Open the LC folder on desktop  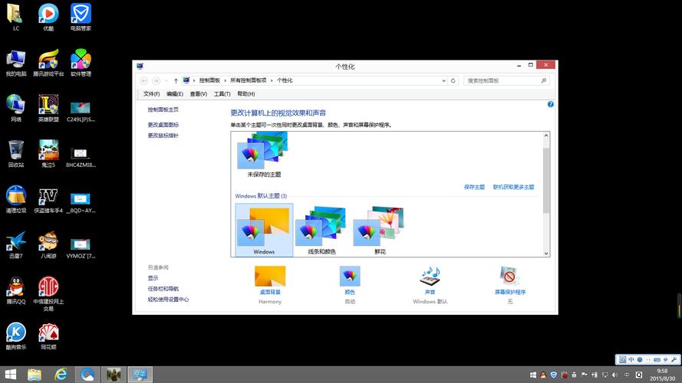coord(15,17)
